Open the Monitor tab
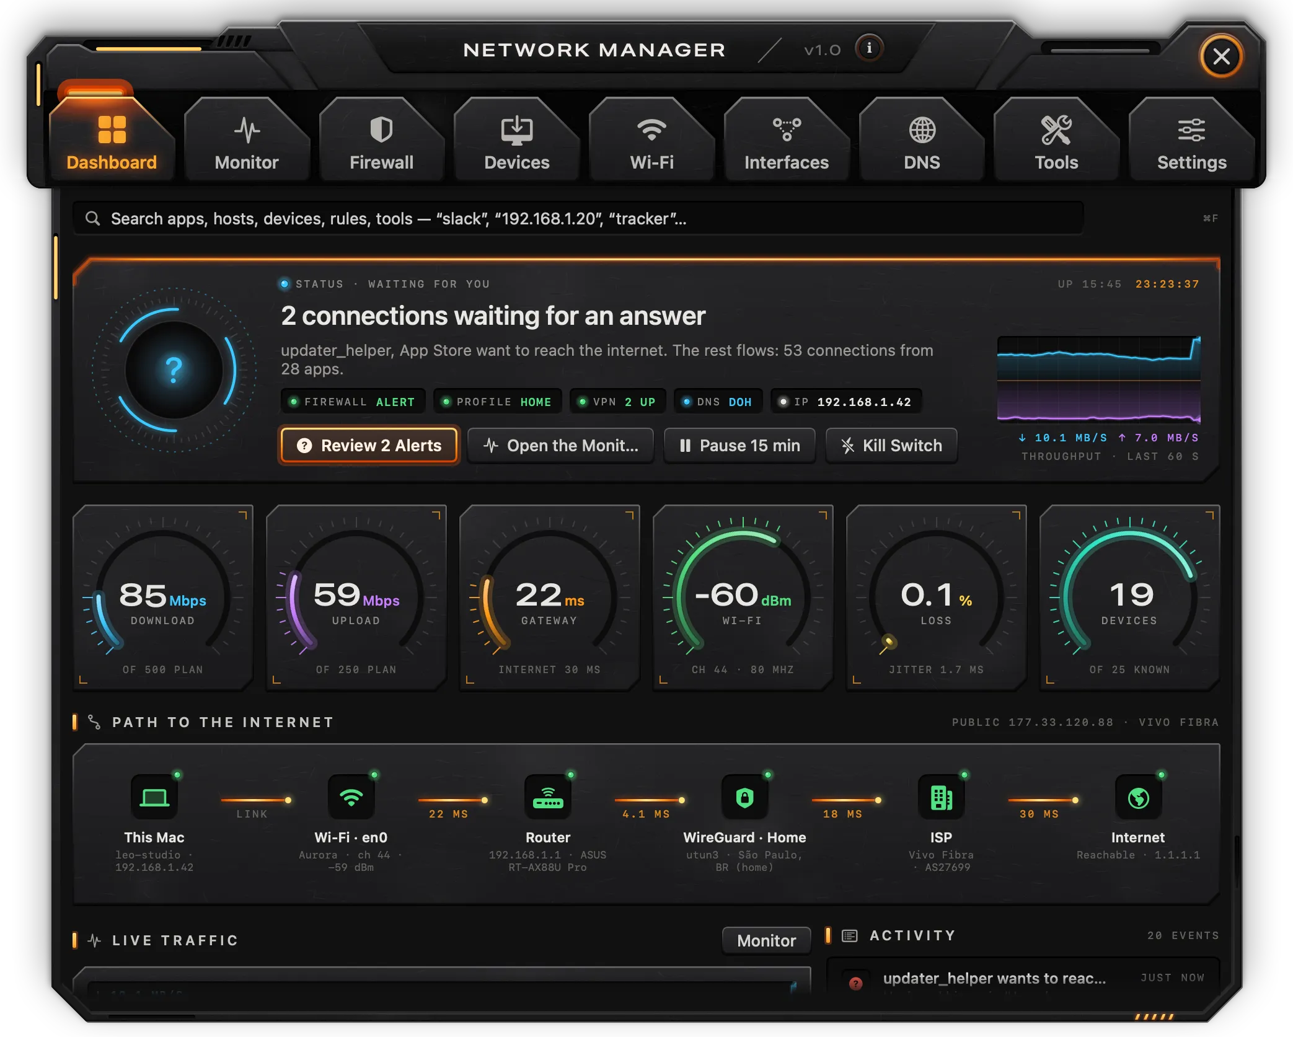 pos(247,139)
